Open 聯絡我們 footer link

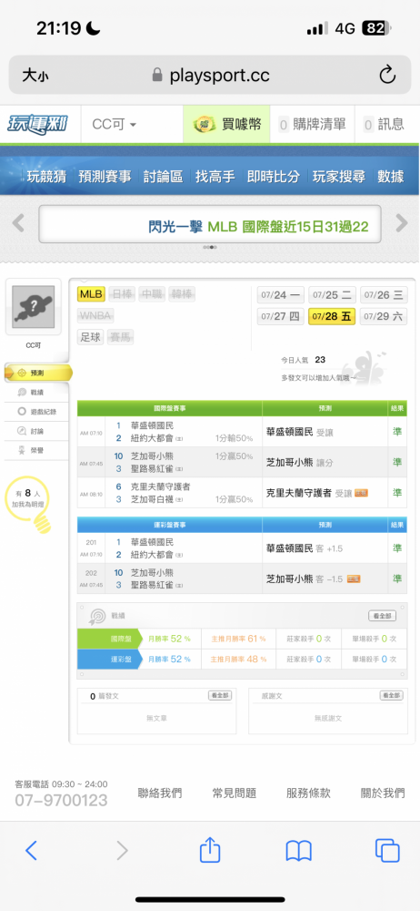pos(159,793)
